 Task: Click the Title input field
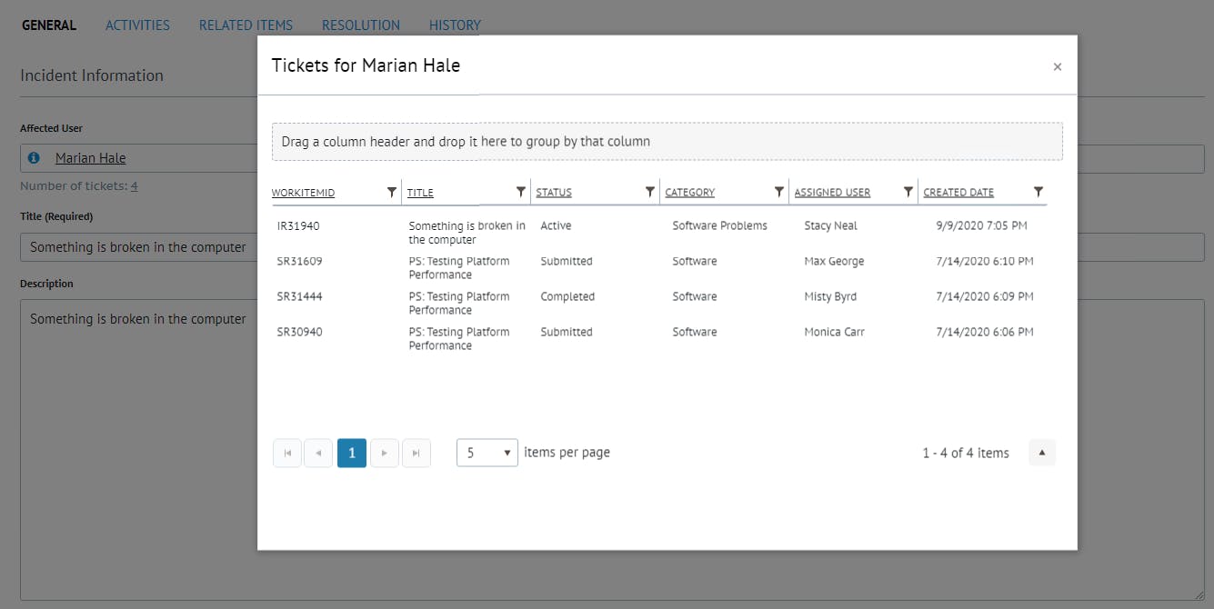click(138, 247)
